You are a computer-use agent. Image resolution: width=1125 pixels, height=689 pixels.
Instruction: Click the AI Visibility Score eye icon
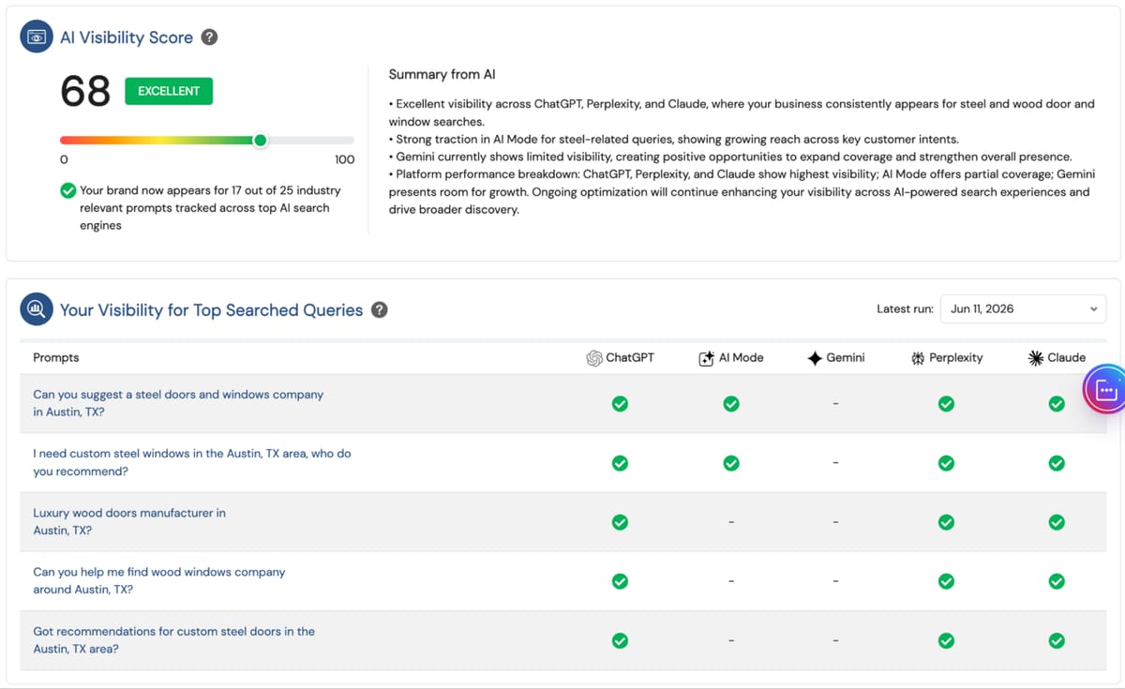37,37
